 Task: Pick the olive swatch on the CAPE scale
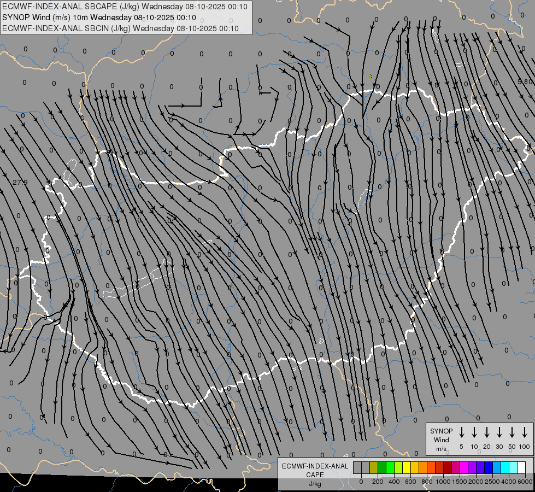(374, 467)
